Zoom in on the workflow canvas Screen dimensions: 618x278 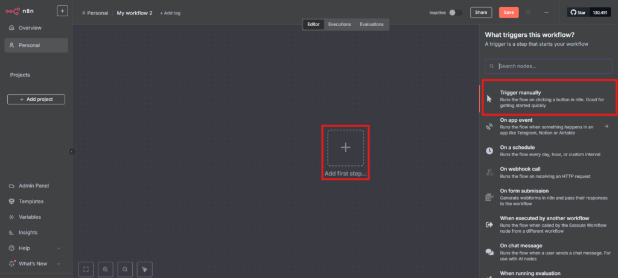tap(106, 270)
